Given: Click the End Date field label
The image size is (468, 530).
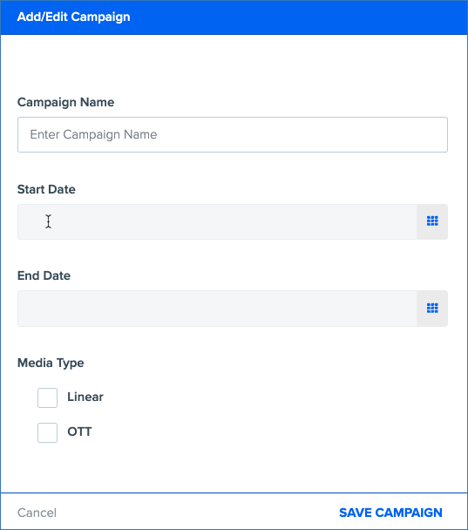Looking at the screenshot, I should point(44,275).
